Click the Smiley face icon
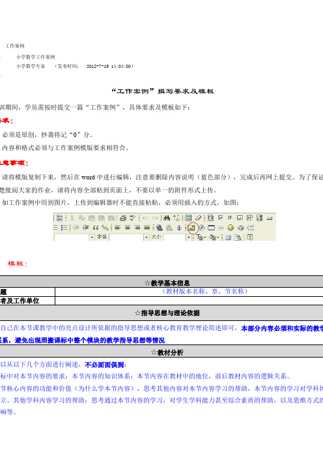 tap(231, 228)
